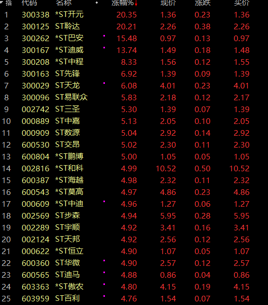Sort by the 代码 column header

click(x=29, y=3)
